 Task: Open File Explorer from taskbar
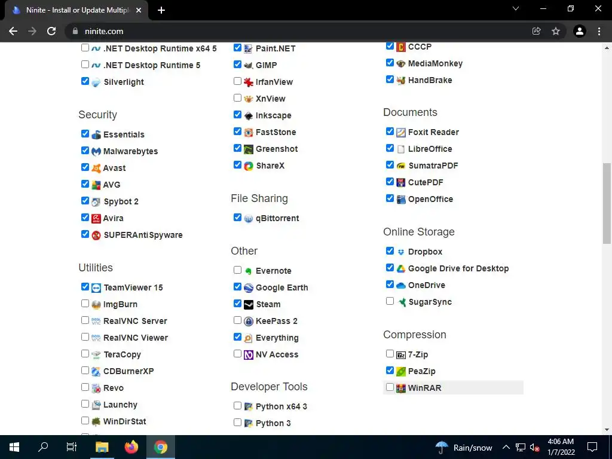pos(102,447)
